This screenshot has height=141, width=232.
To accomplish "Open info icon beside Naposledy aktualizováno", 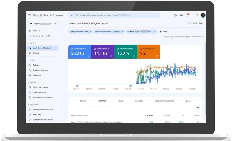I will click(x=203, y=36).
